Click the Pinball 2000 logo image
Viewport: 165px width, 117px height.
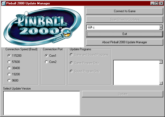tap(42, 26)
